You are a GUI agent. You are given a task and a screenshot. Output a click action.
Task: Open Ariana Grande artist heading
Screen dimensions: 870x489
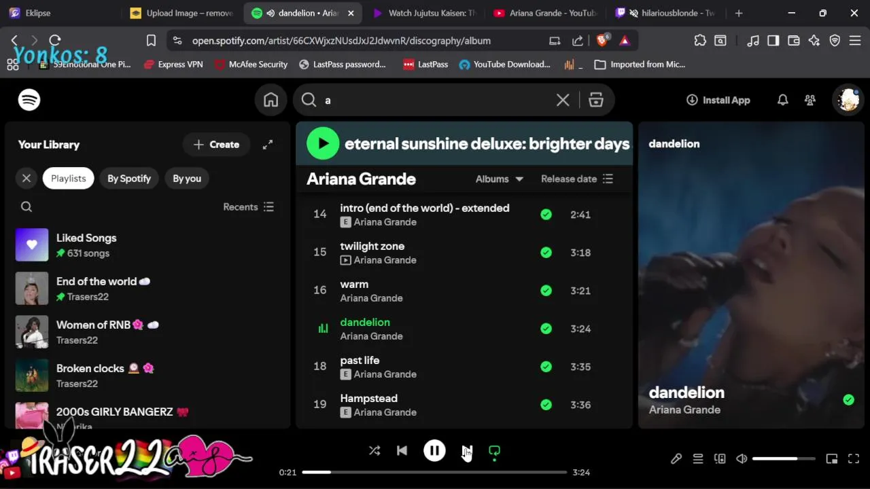pos(361,179)
